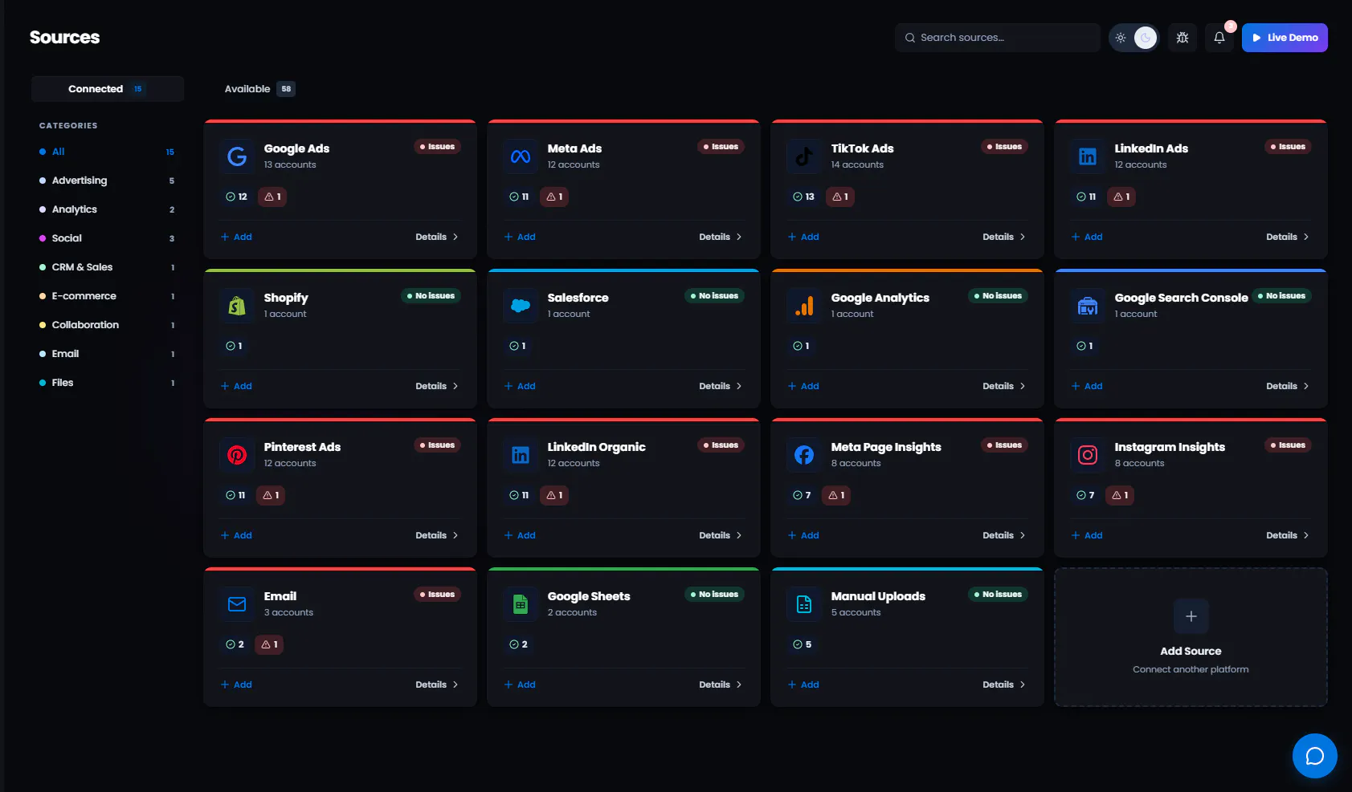The width and height of the screenshot is (1352, 792).
Task: Filter by the Analytics category
Action: [x=107, y=209]
